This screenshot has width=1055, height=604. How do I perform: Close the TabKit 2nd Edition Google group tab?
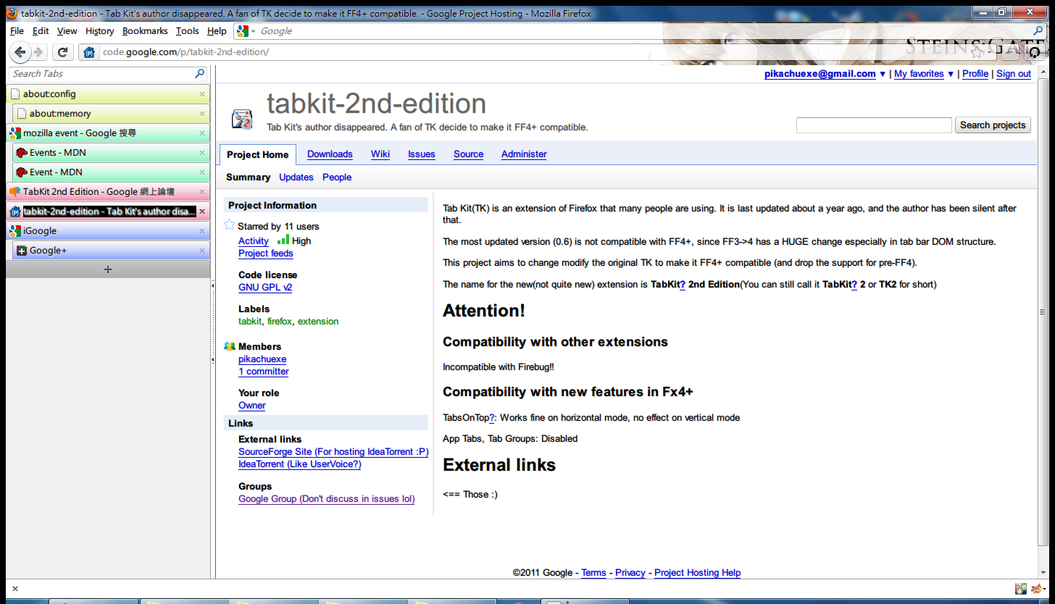[202, 192]
